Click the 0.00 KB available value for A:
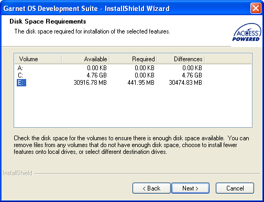Screen dimensions: 264x202 coord(97,68)
